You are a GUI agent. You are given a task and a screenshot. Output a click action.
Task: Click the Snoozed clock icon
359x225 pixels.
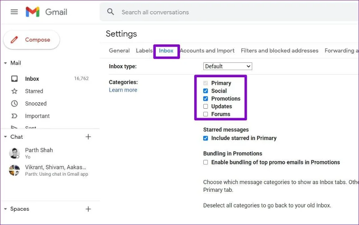[x=14, y=104]
